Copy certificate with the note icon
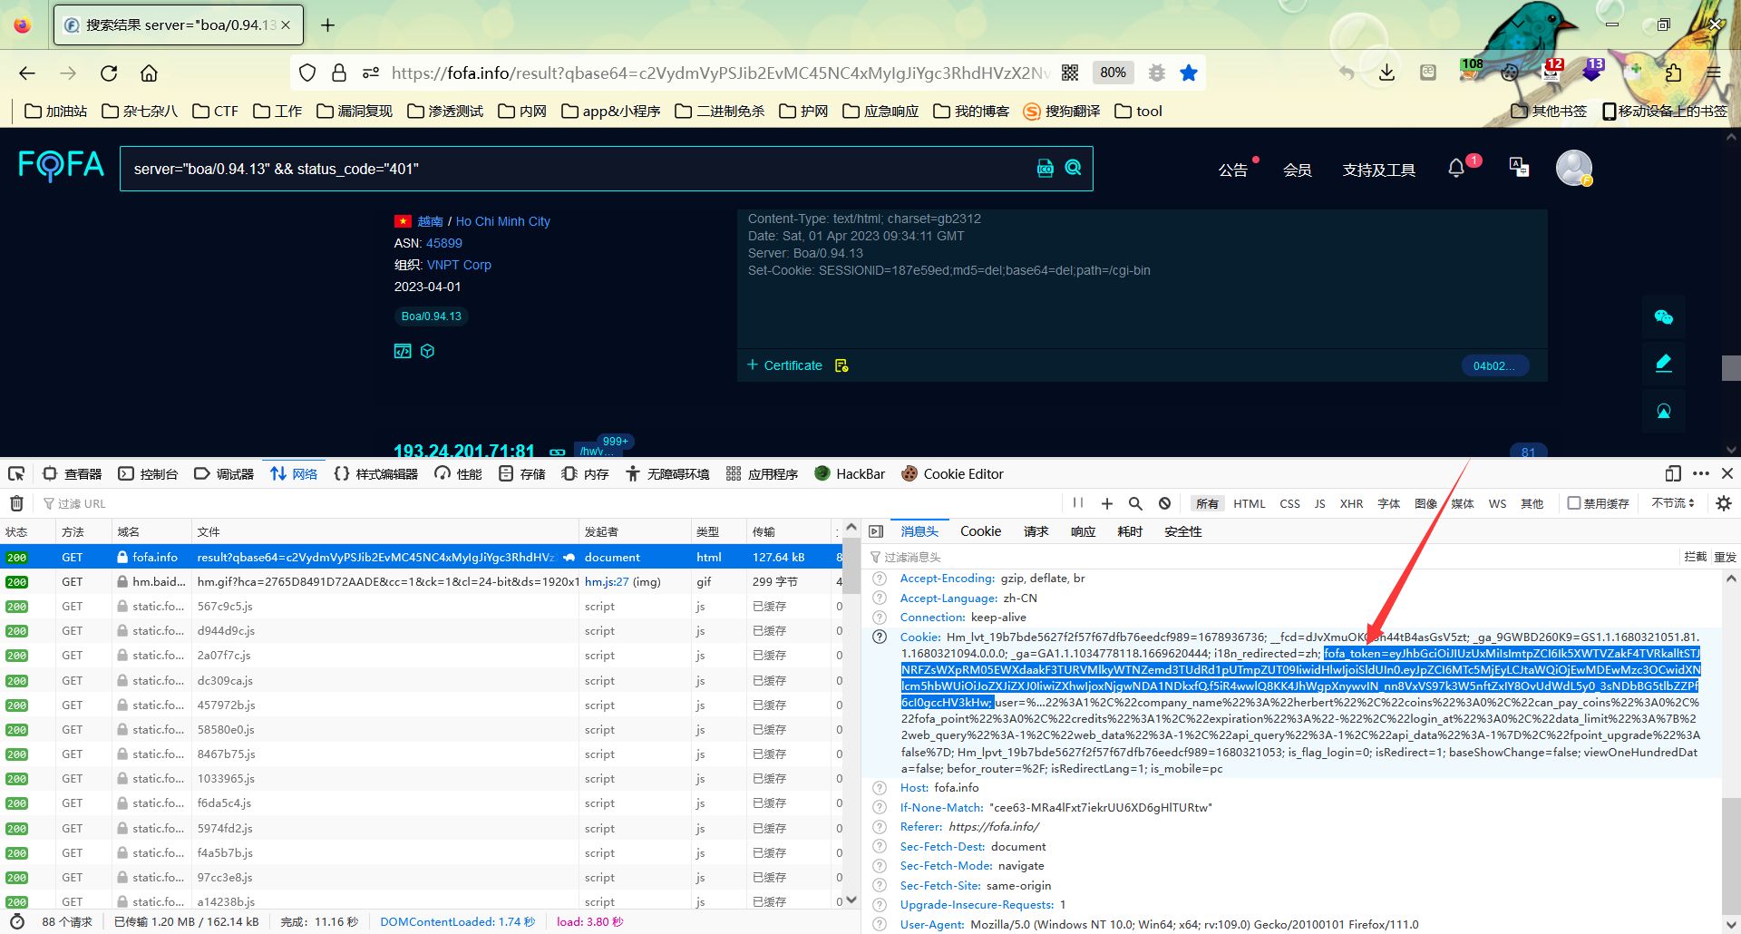Viewport: 1741px width, 934px height. (x=841, y=365)
